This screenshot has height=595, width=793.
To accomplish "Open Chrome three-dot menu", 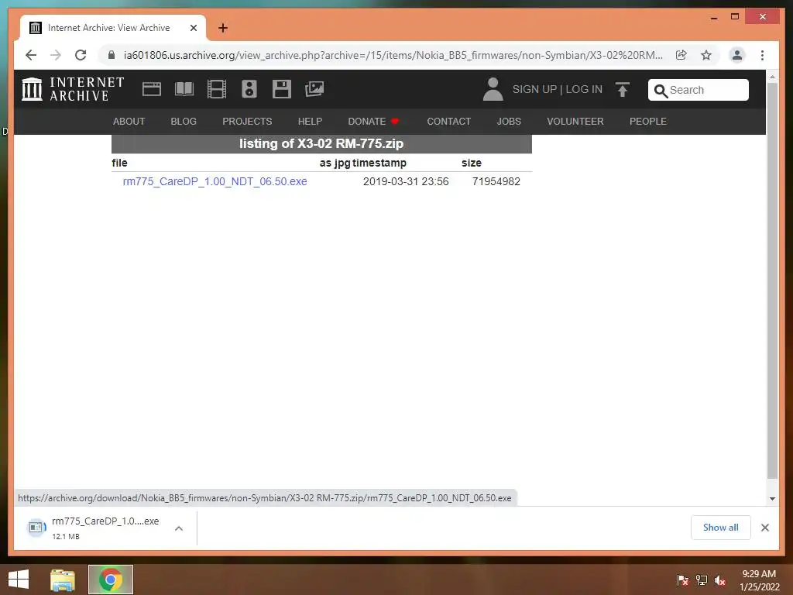I will [762, 55].
